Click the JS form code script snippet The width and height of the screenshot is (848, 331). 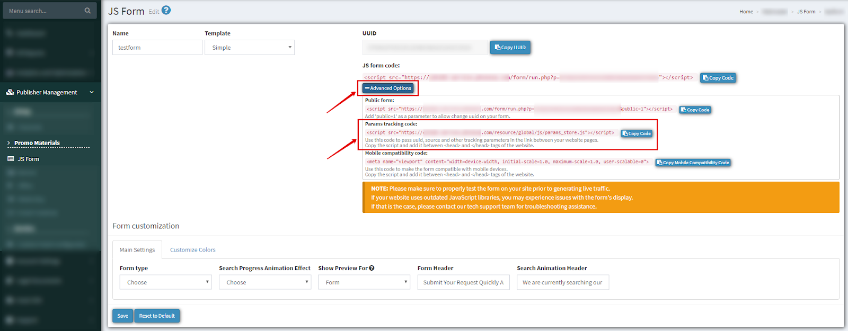529,77
